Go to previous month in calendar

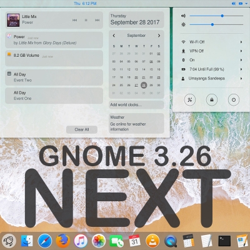pyautogui.click(x=114, y=36)
